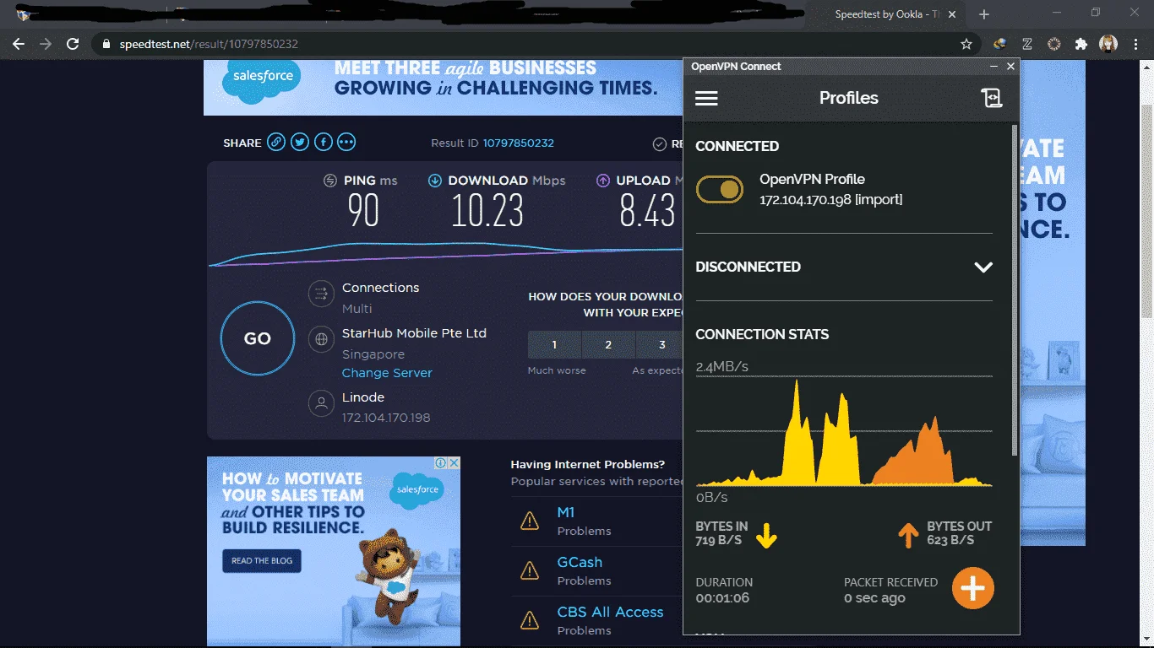This screenshot has height=648, width=1154.
Task: Click the orange Bytes Out up arrow
Action: point(907,535)
